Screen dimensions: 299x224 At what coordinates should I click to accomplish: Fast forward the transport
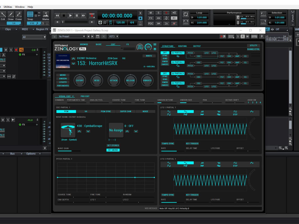(x=83, y=16)
